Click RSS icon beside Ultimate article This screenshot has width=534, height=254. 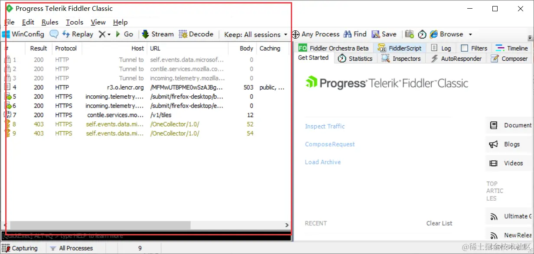(494, 216)
